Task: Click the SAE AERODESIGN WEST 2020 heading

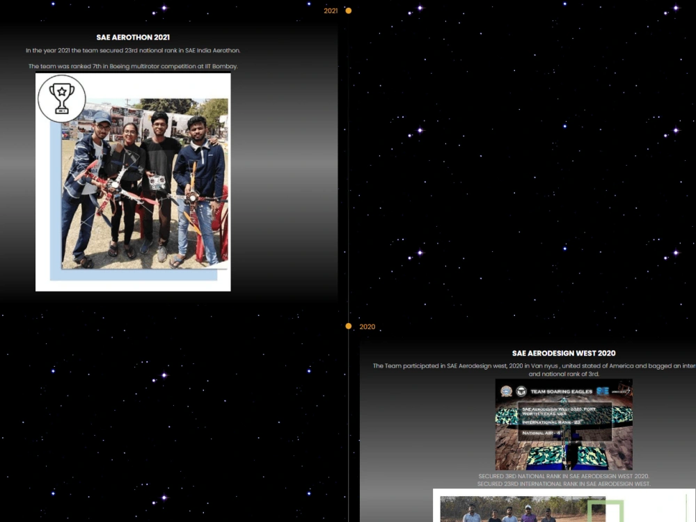Action: [x=564, y=354]
